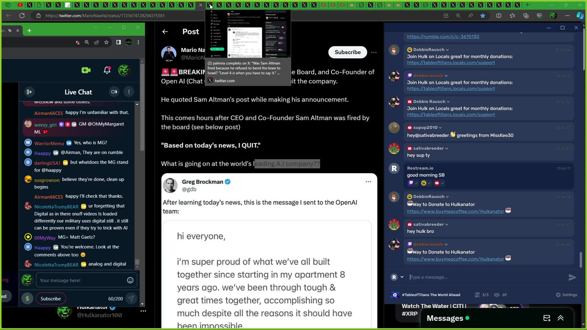
Task: Expand the R sender platform chevron
Action: click(x=402, y=277)
